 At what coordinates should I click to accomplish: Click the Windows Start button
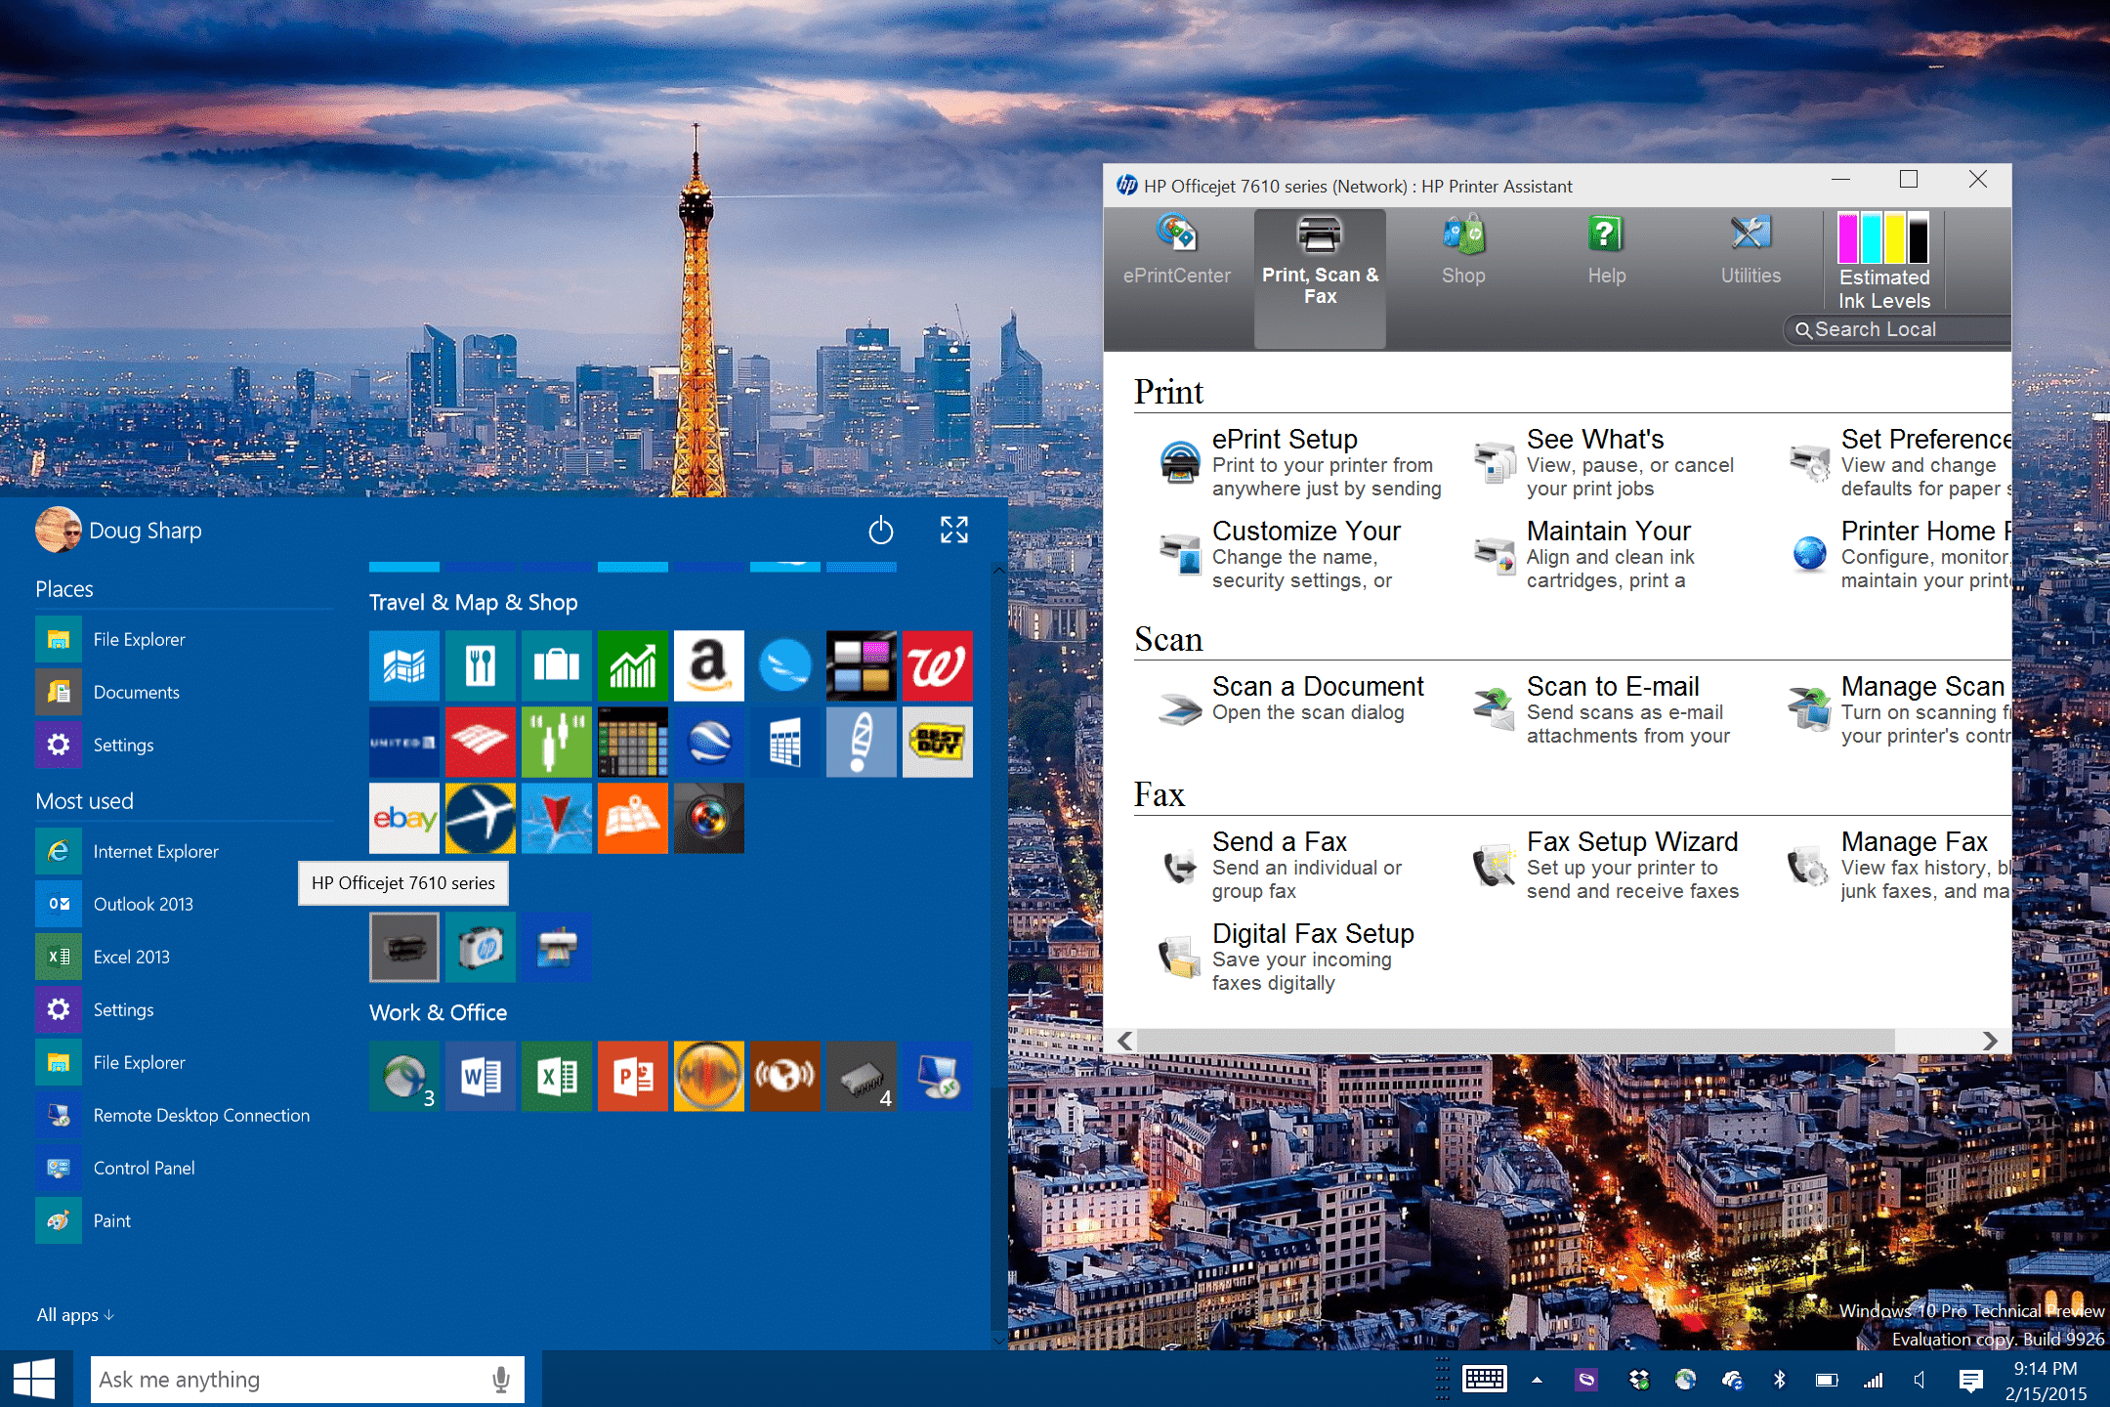(34, 1379)
